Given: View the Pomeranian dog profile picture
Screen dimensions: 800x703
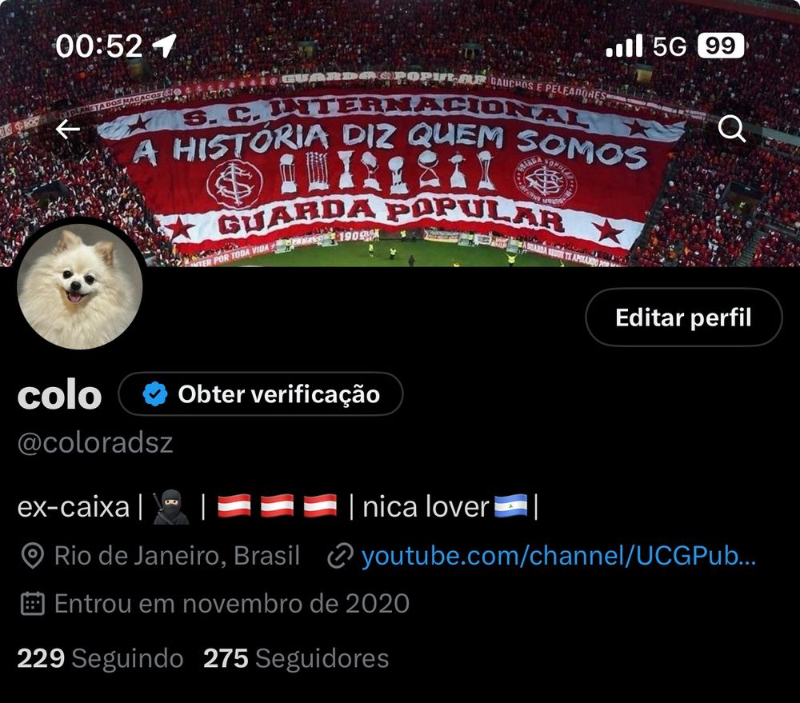Looking at the screenshot, I should pos(79,286).
